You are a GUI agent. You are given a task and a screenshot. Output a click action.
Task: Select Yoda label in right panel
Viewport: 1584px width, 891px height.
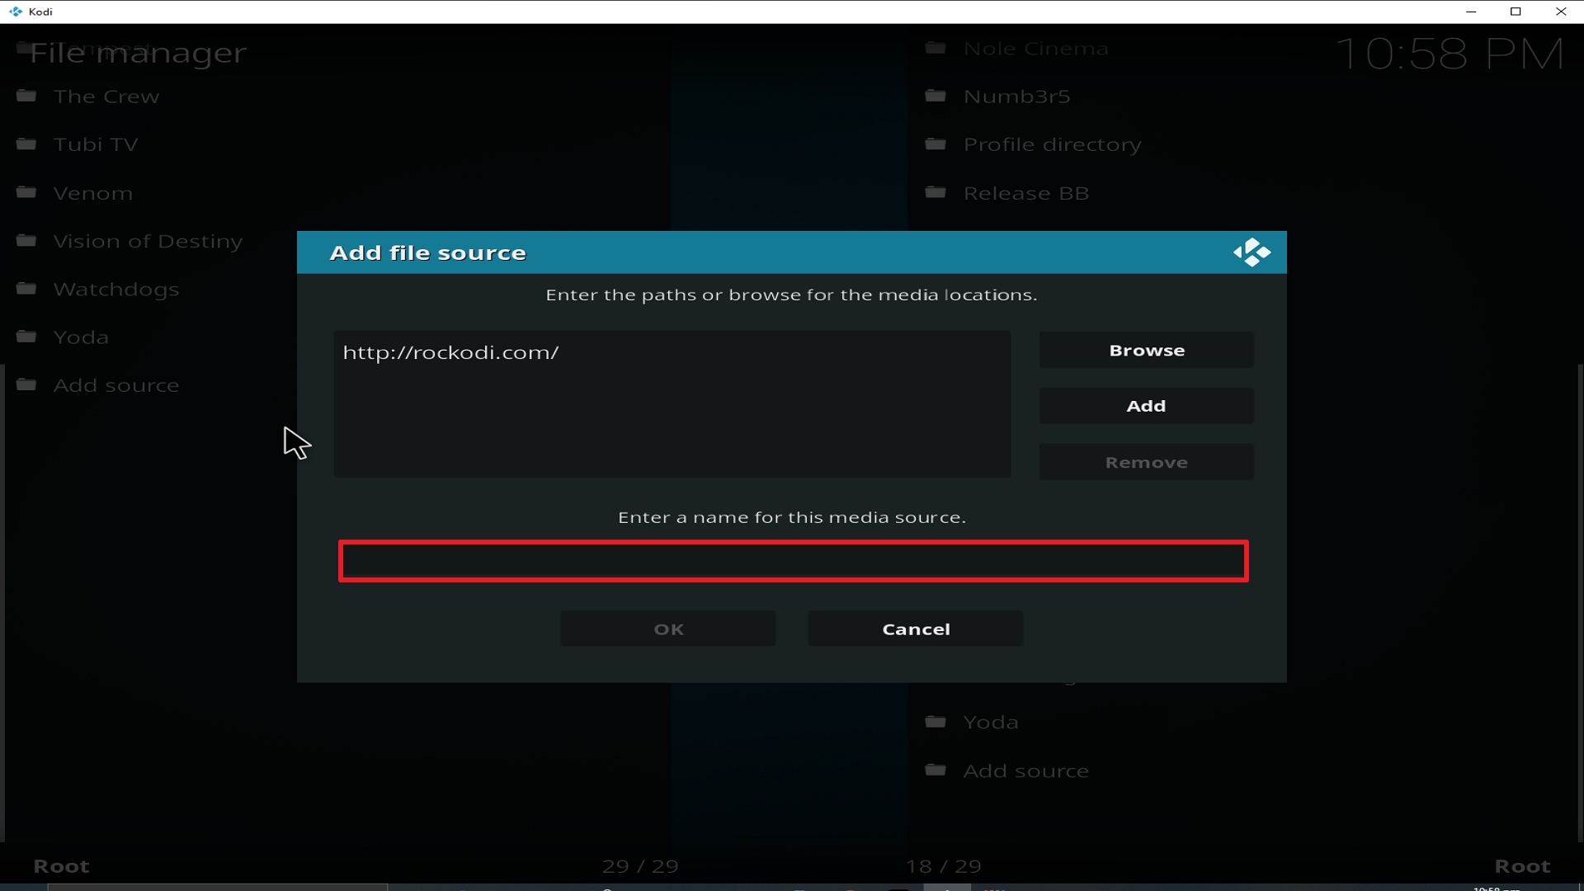point(991,723)
